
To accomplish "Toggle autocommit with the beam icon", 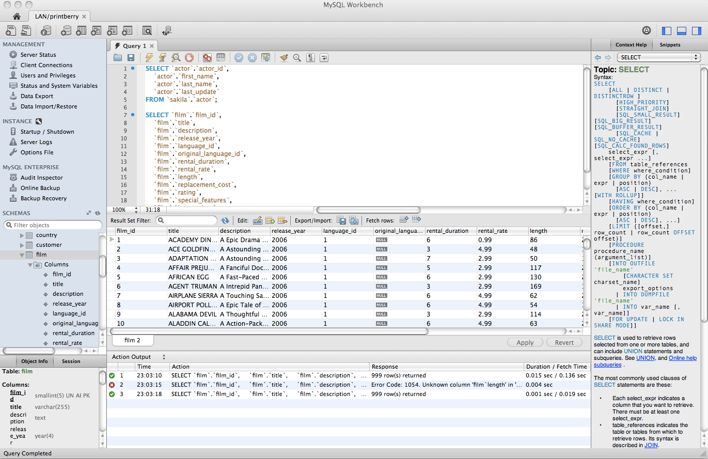I will [x=266, y=57].
